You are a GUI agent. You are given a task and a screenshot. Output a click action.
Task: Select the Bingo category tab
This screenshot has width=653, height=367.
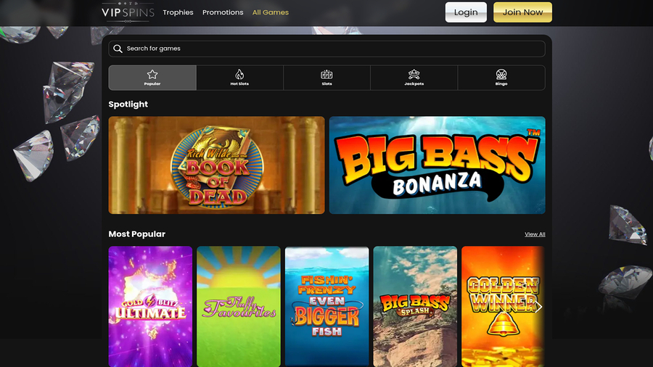(501, 78)
